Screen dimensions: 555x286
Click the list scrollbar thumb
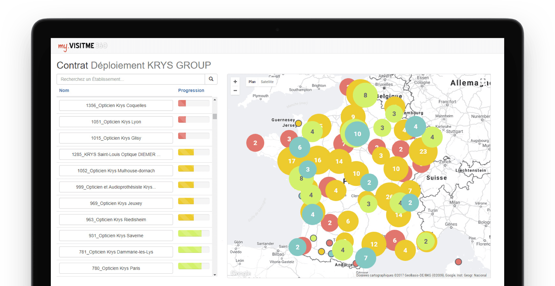click(215, 116)
